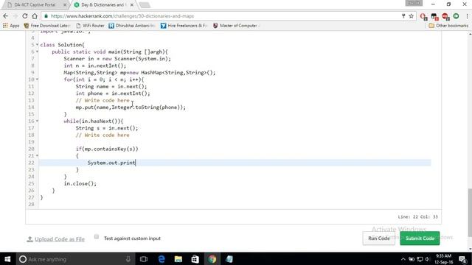Open the dark extension icon with red badge

click(434, 16)
